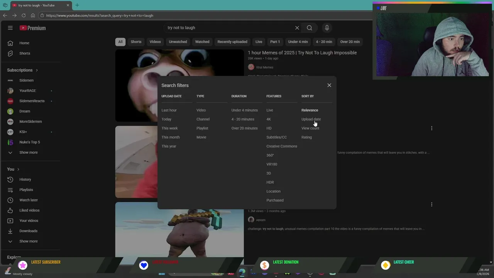Close the Search filters dialog
Screen dimensions: 494x278
329,85
